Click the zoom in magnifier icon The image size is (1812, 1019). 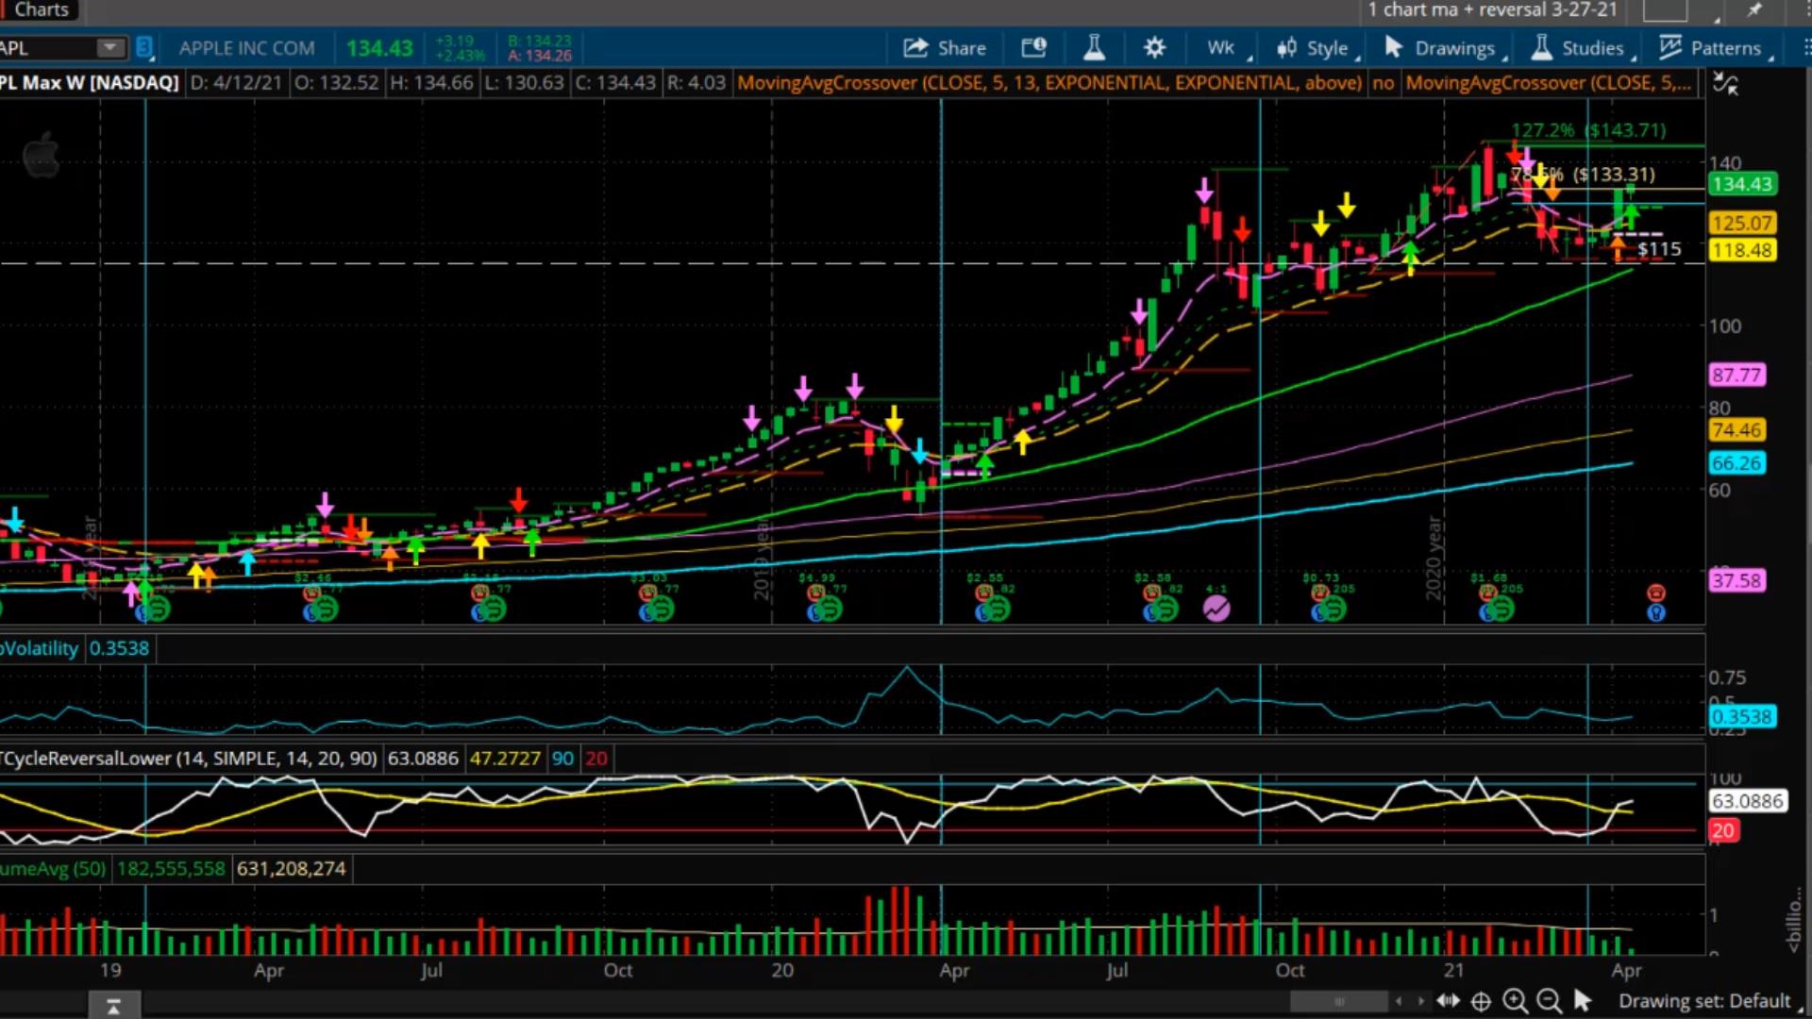click(1515, 1001)
